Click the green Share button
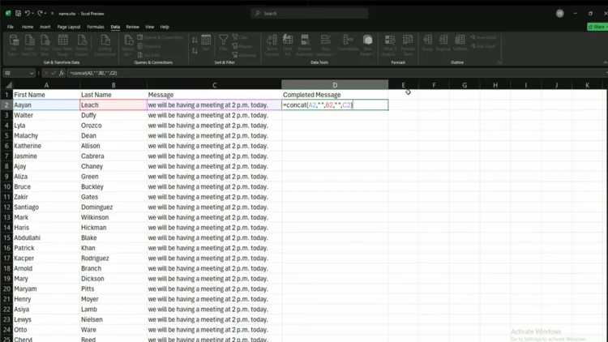 (597, 27)
